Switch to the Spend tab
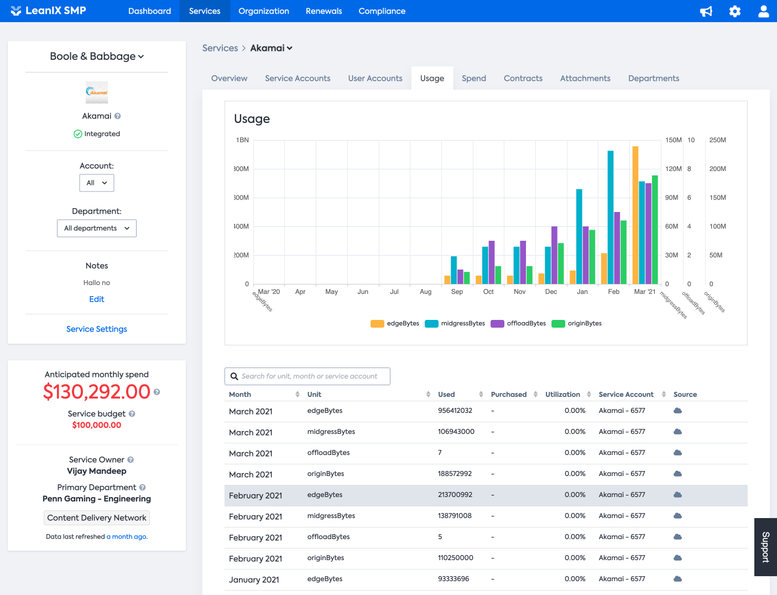This screenshot has height=595, width=777. coord(474,79)
